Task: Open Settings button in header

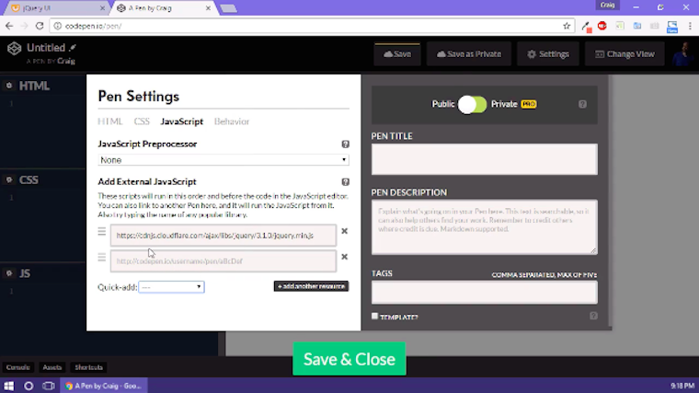Action: [x=548, y=54]
